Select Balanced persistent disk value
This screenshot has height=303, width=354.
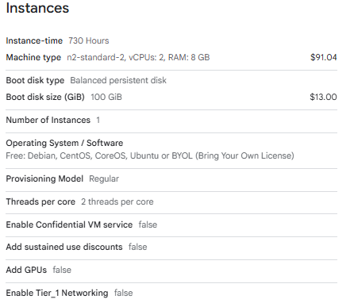click(118, 80)
